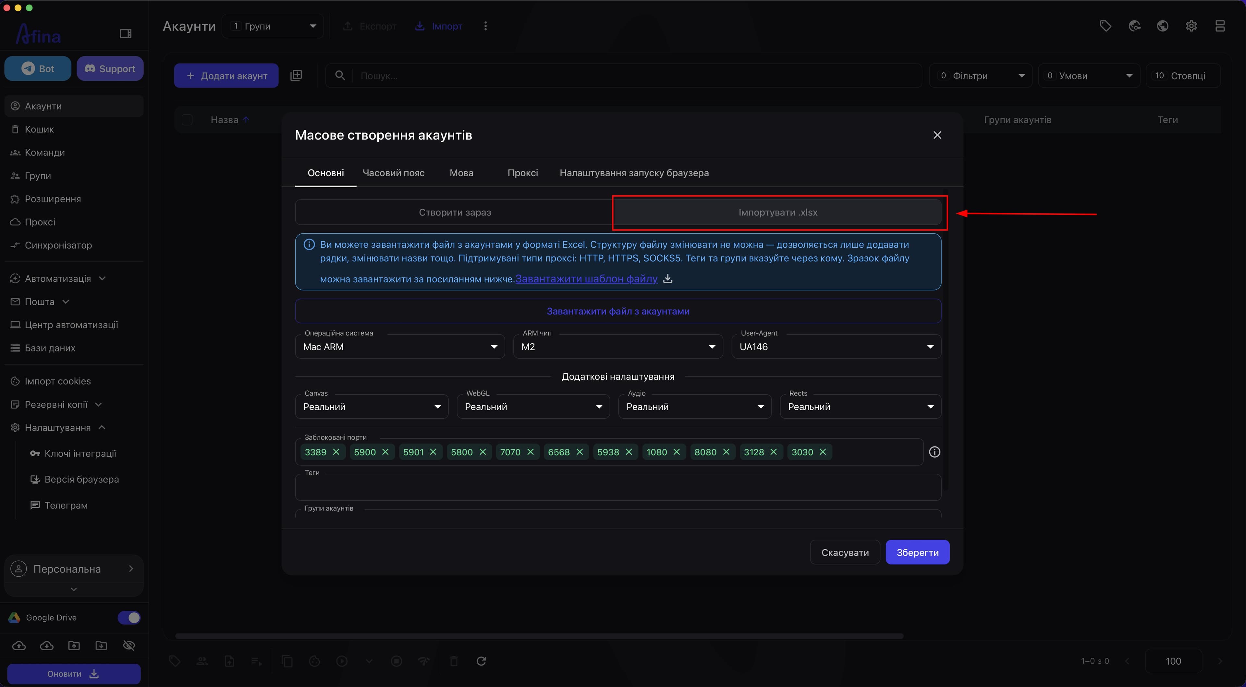Collapse sidebar with panel icon beside Afina logo
This screenshot has height=687, width=1246.
[x=126, y=33]
